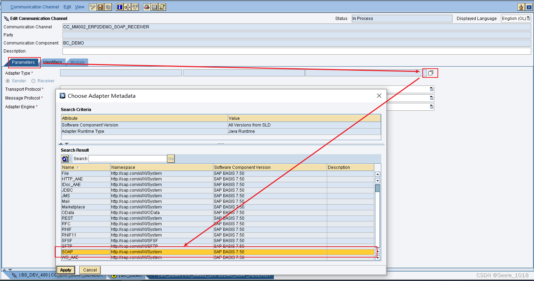Switch to the Module tab

click(78, 62)
